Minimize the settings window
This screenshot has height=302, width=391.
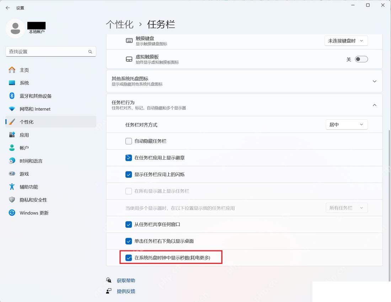(353, 5)
